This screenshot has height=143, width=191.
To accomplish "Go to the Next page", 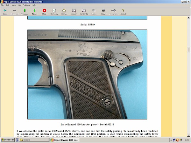I will point(34,12).
